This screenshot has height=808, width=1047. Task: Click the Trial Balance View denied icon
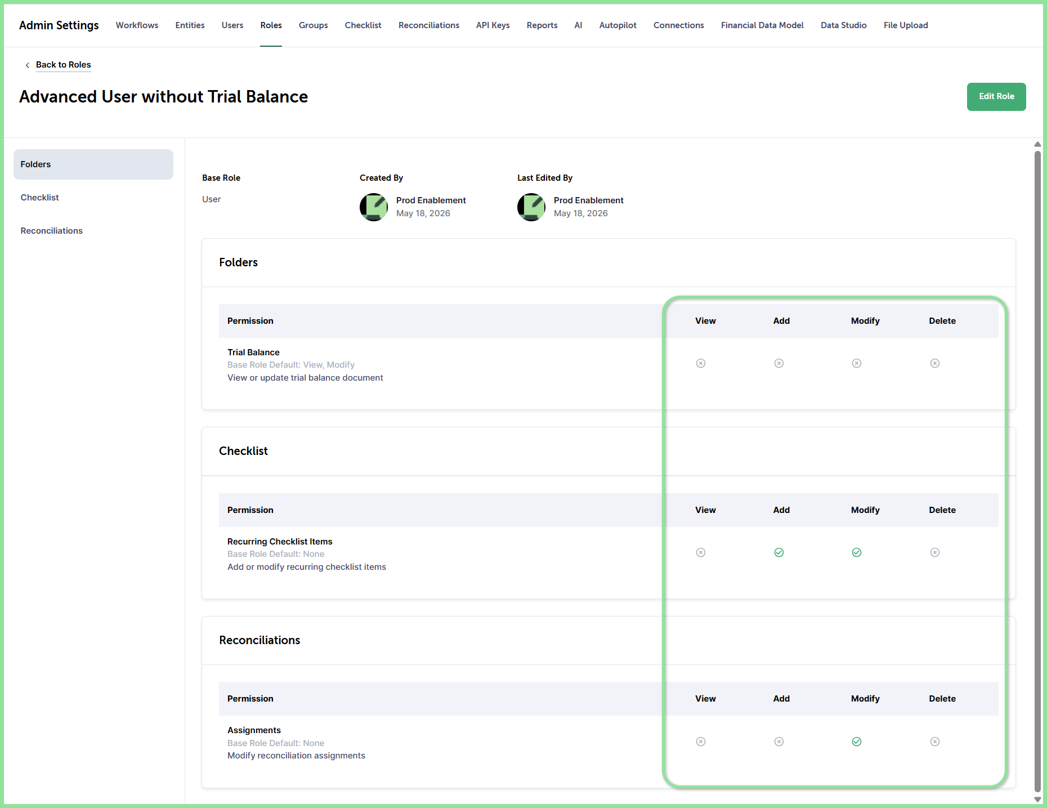(x=701, y=363)
